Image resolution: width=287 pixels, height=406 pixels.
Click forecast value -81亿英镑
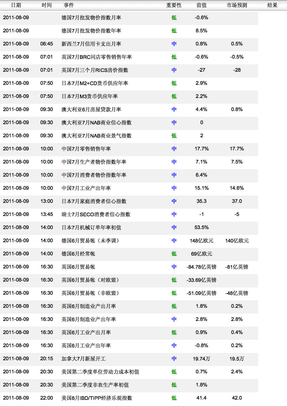237,267
